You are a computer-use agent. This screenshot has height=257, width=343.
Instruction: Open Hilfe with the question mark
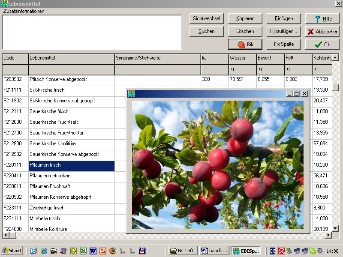pyautogui.click(x=322, y=18)
